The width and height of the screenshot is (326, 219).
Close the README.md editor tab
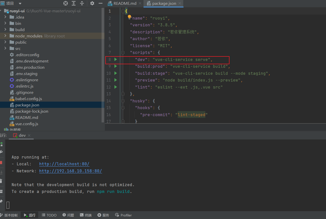pyautogui.click(x=140, y=3)
